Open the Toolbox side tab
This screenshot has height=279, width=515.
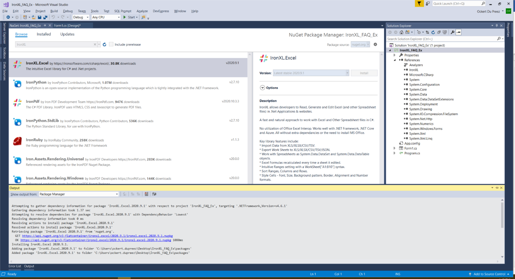click(4, 52)
